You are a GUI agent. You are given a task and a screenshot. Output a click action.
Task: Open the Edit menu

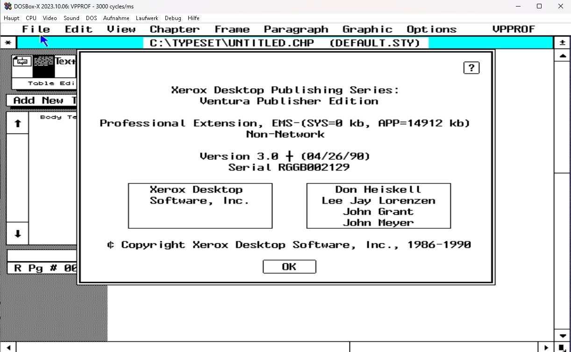tap(79, 29)
